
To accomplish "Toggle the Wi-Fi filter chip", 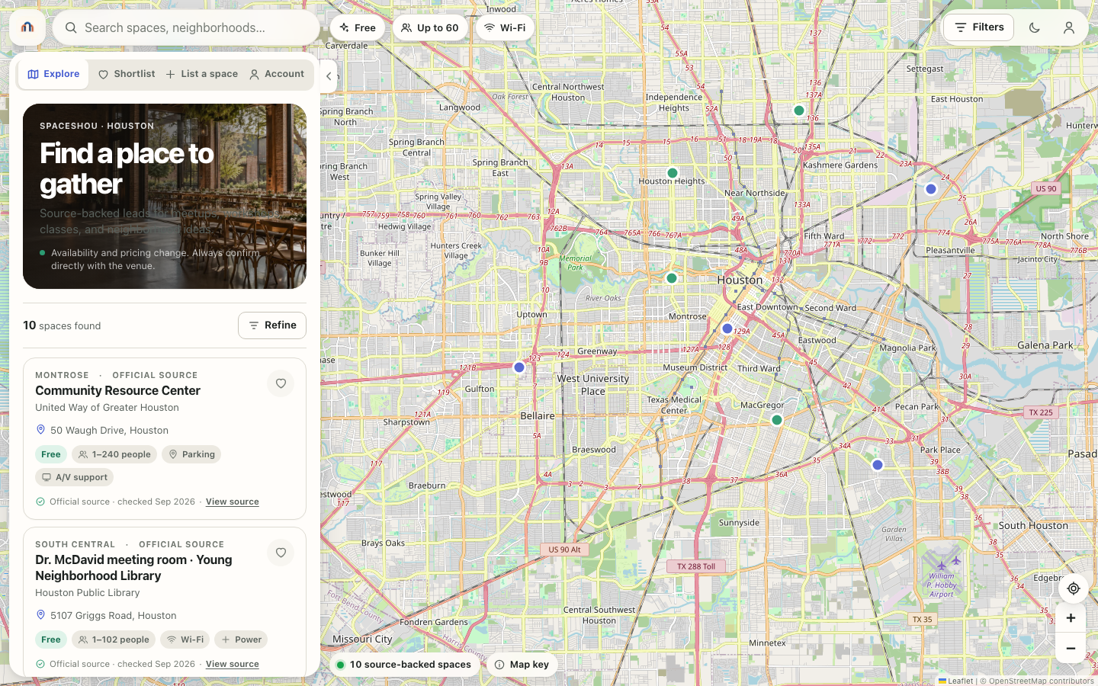I will coord(505,27).
